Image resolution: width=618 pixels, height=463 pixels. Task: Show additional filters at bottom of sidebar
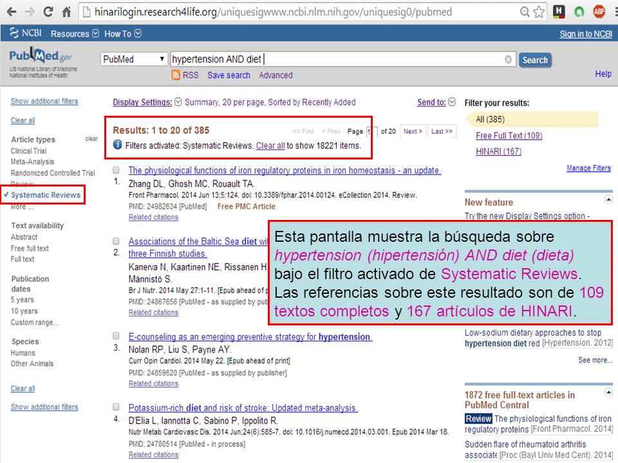[44, 407]
